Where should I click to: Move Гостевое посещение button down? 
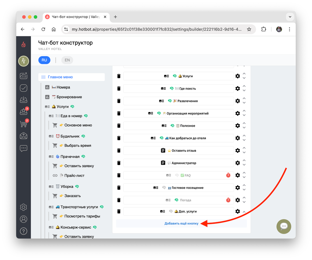tap(244, 190)
